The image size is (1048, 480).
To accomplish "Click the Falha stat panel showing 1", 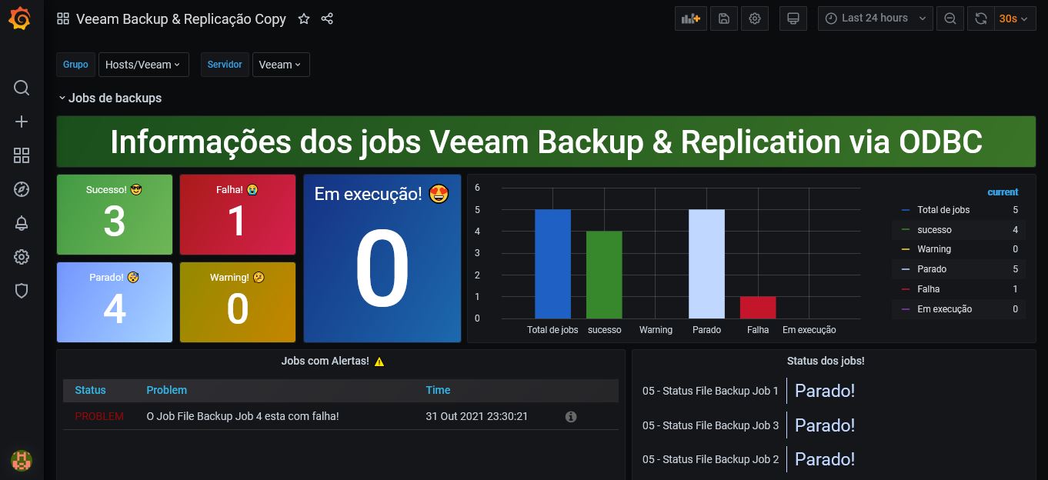I will pos(238,215).
